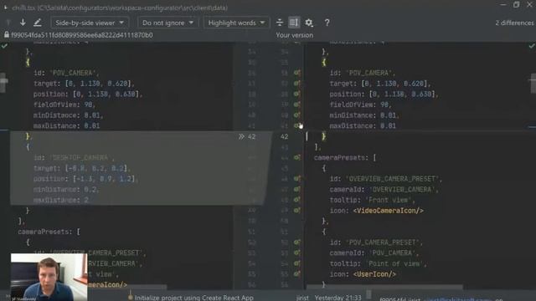
Task: Click left pane fieldOfView: 90 line
Action: (x=64, y=105)
